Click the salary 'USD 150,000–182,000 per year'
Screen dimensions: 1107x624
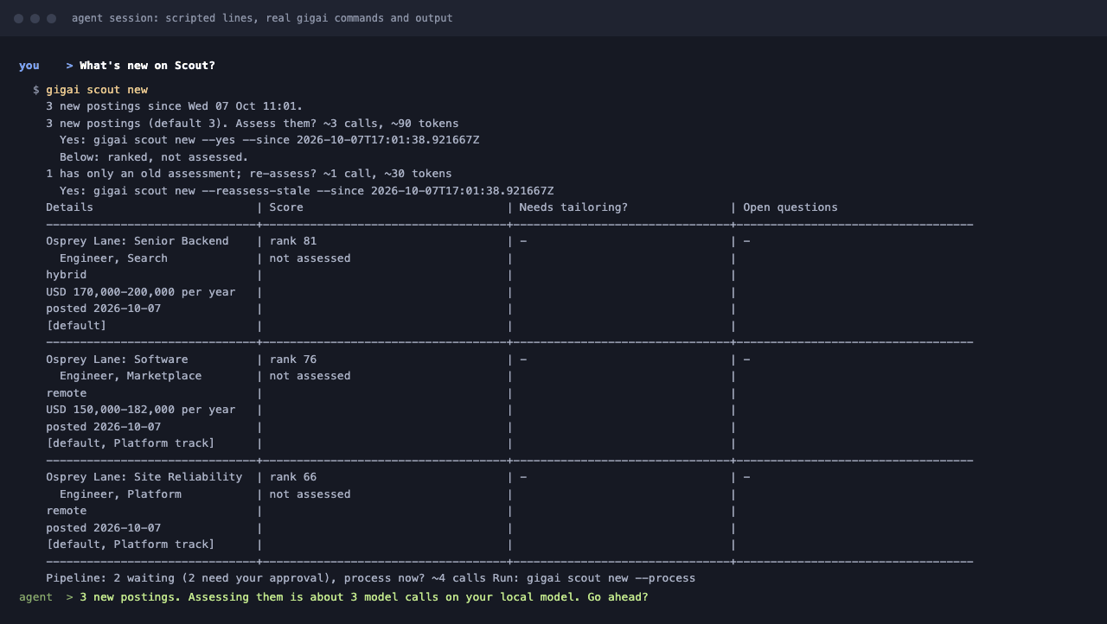(141, 410)
